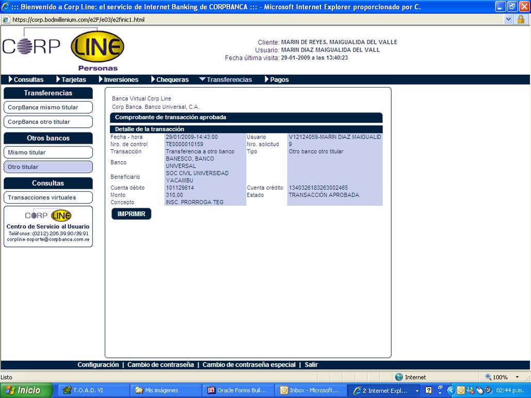Click the Corp Line Personas logo
This screenshot has width=531, height=398.
[x=63, y=49]
